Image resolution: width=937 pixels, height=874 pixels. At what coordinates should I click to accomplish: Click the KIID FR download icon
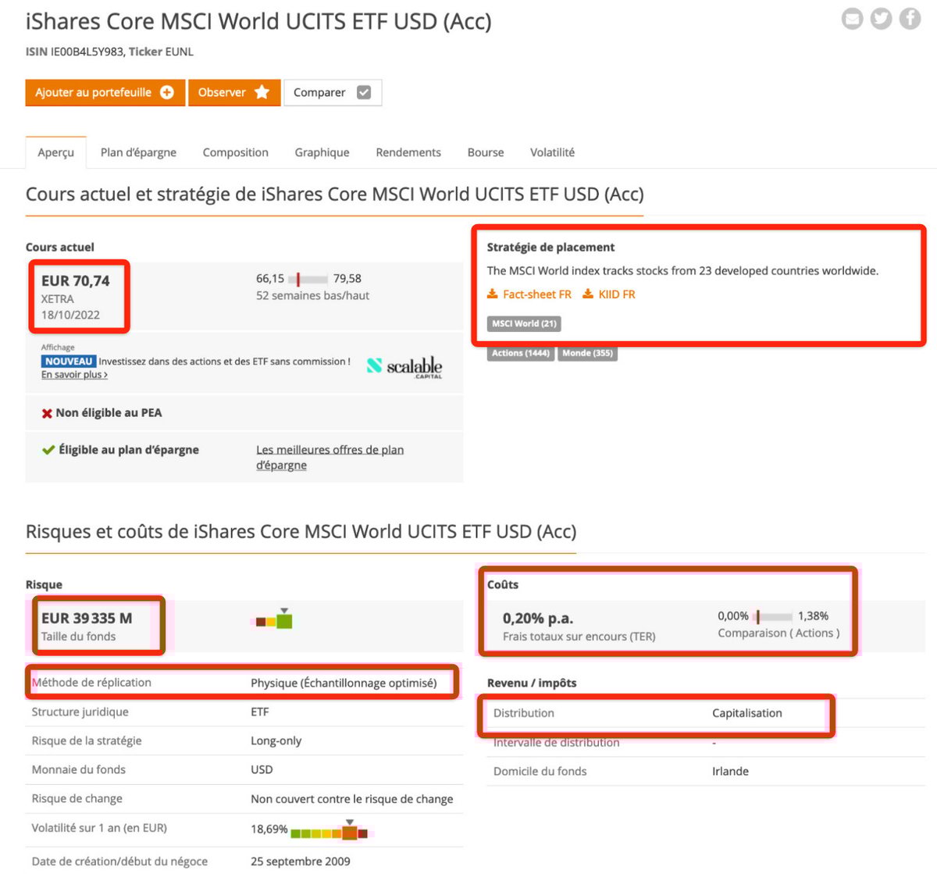click(x=588, y=294)
